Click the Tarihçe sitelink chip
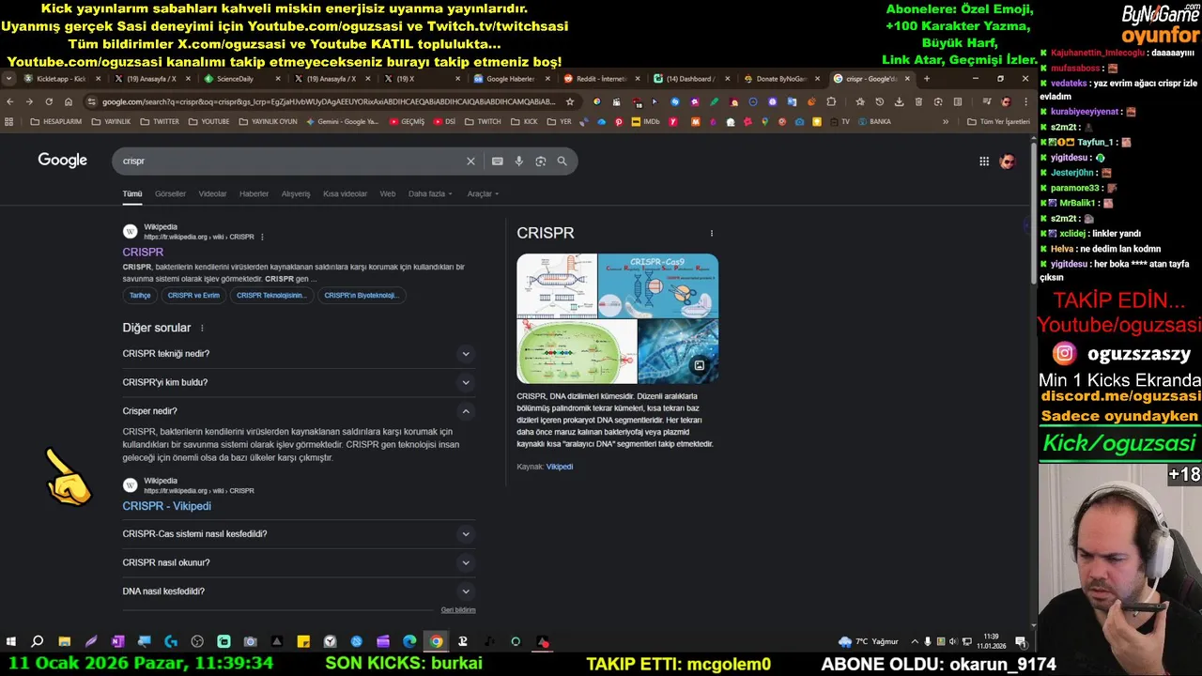 (140, 296)
